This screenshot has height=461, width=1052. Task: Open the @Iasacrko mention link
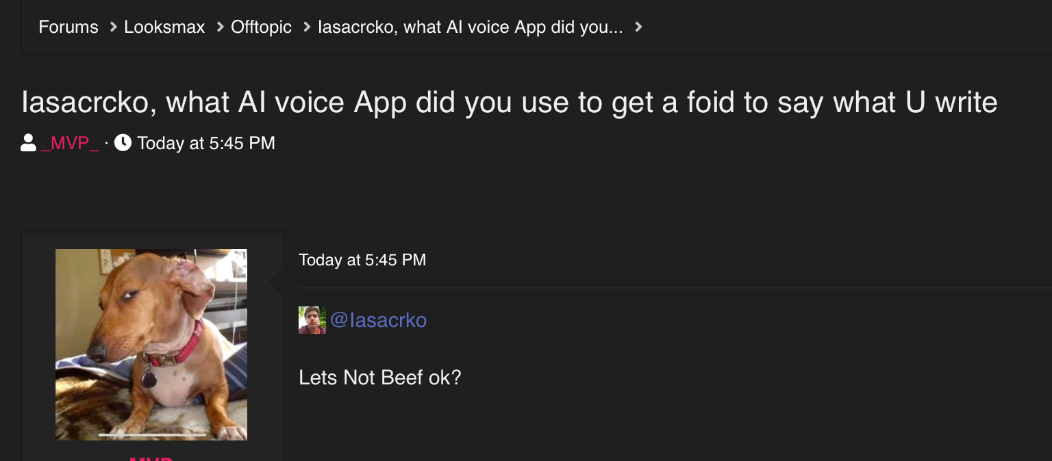click(x=378, y=319)
